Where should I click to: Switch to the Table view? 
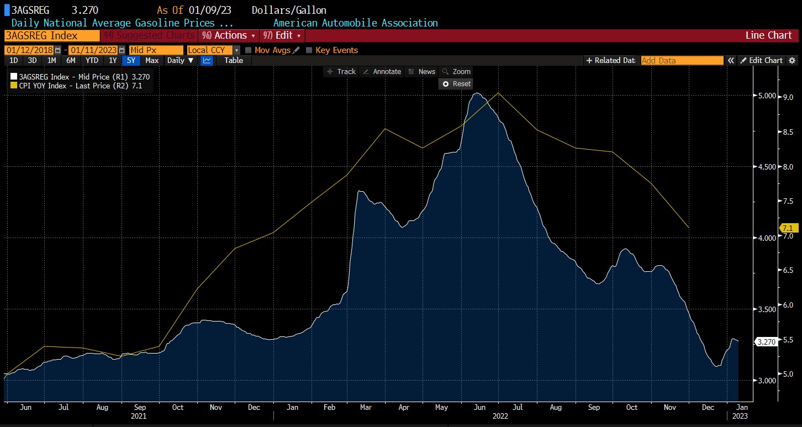click(234, 61)
